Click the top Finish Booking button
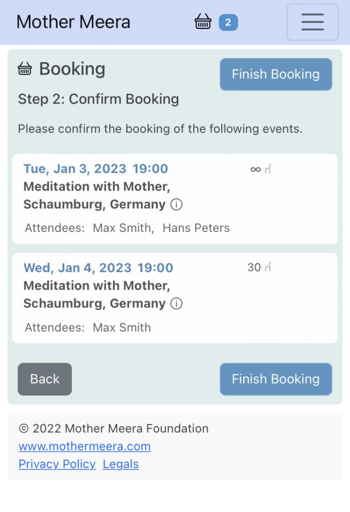 pos(276,74)
